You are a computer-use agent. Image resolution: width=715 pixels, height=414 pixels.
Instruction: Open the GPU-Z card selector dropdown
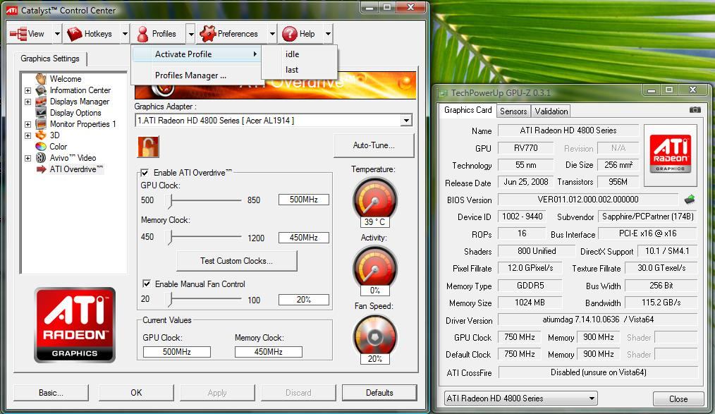592,398
